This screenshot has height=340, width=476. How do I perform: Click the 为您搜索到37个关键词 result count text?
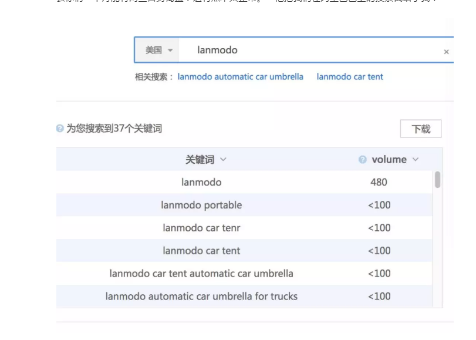[114, 129]
